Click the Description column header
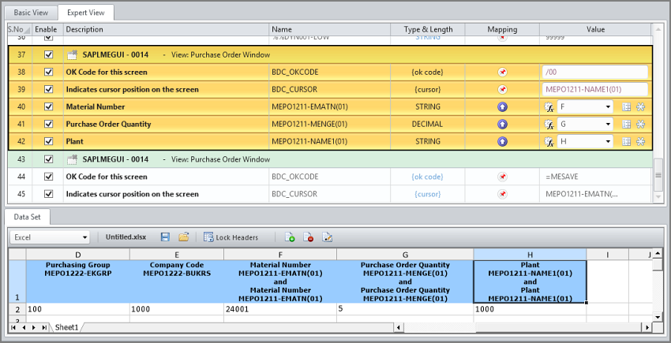Viewport: 671px width, 343px height. [167, 29]
